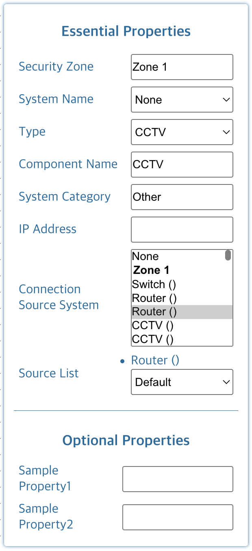Expand the Type dropdown showing CCTV

pos(182,132)
